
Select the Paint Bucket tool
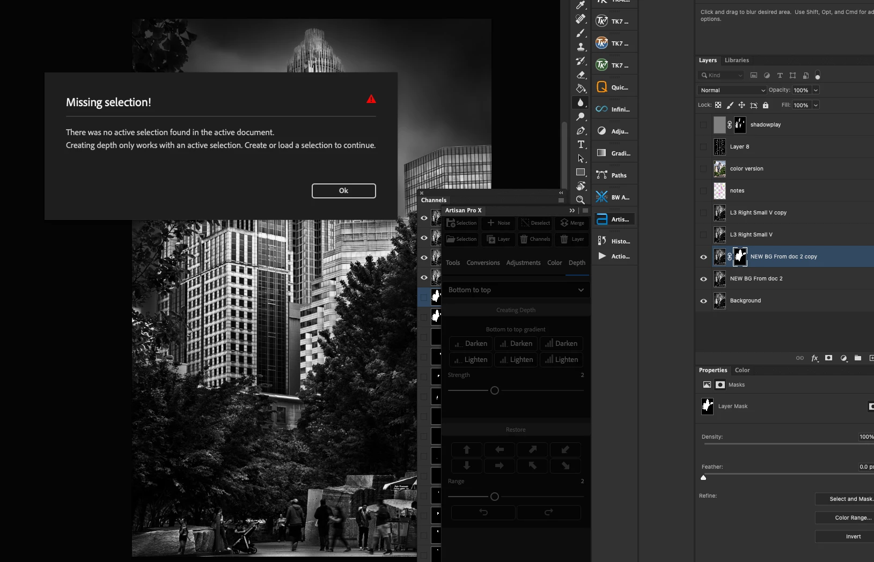click(x=581, y=89)
